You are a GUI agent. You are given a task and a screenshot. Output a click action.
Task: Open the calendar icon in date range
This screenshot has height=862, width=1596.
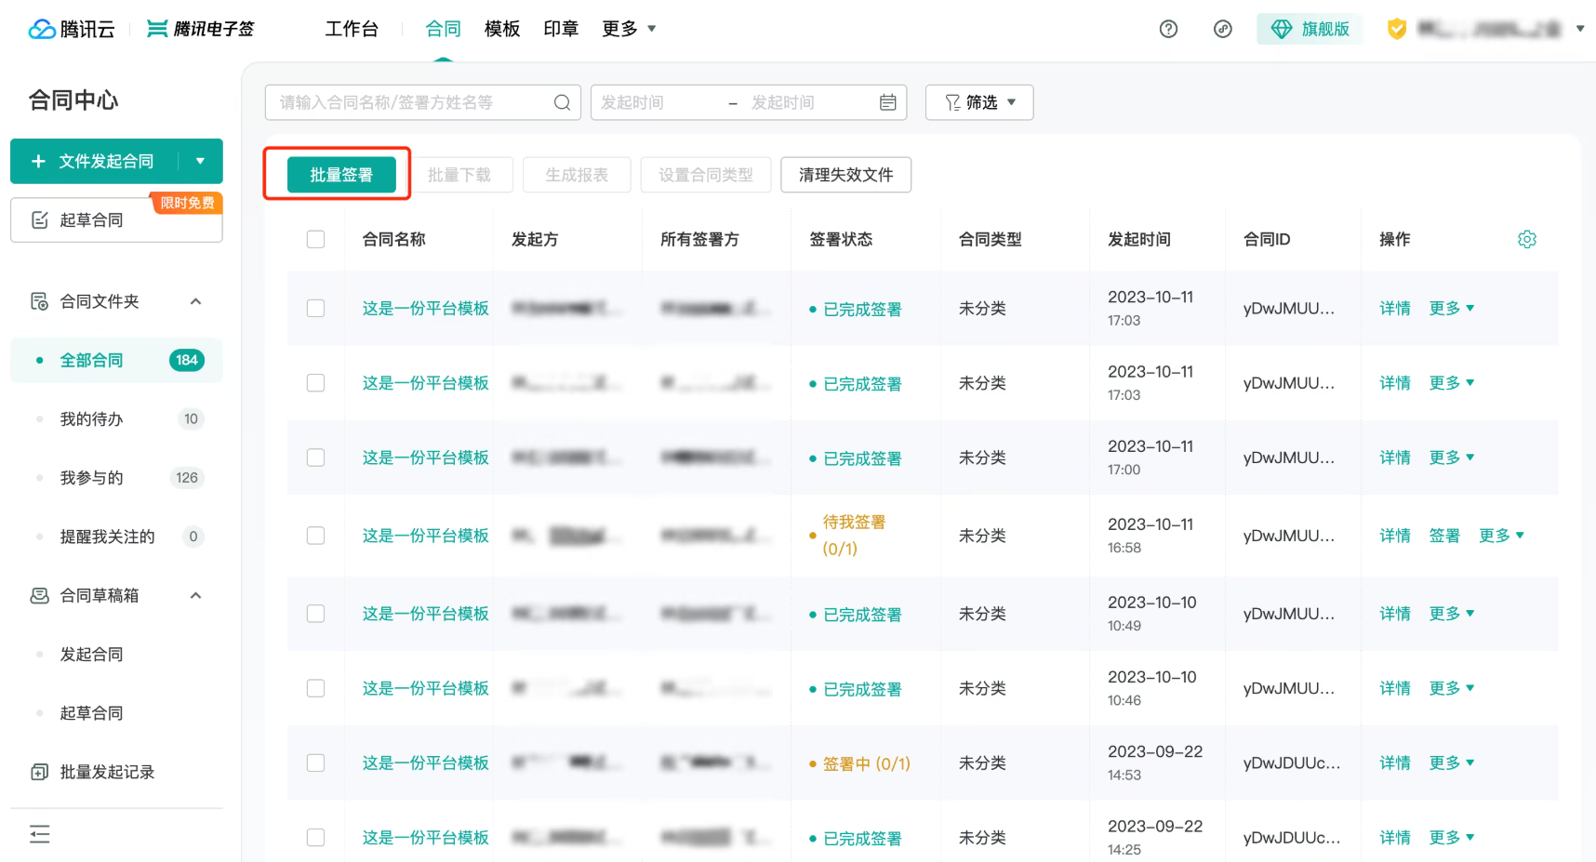tap(888, 102)
